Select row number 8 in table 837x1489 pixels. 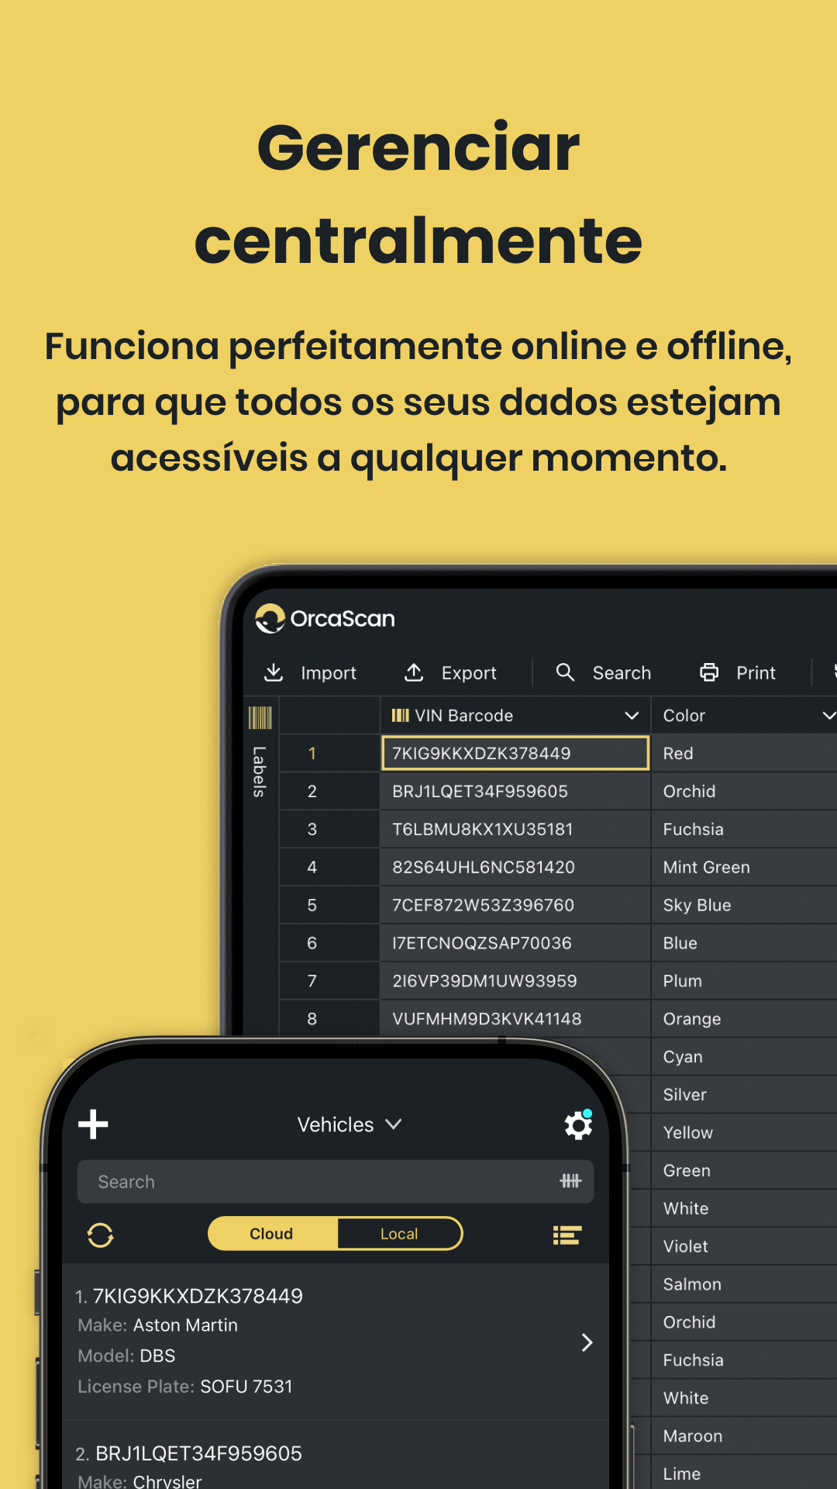(329, 1018)
